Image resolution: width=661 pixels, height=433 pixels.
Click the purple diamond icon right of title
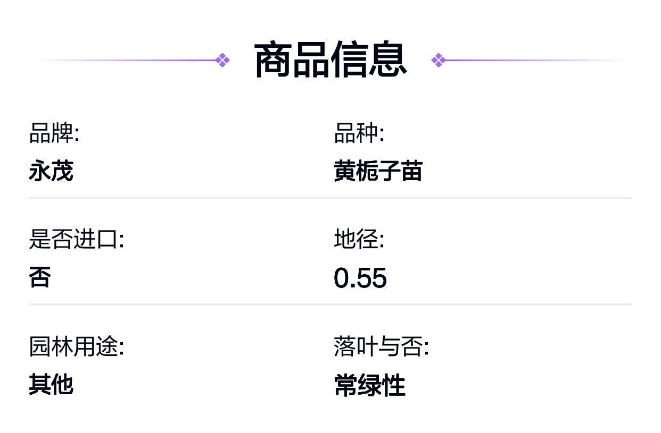coord(438,60)
